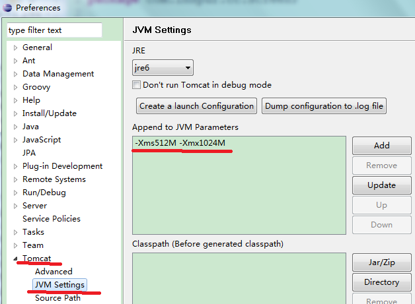The width and height of the screenshot is (415, 304).
Task: Click the Down button
Action: tap(382, 225)
